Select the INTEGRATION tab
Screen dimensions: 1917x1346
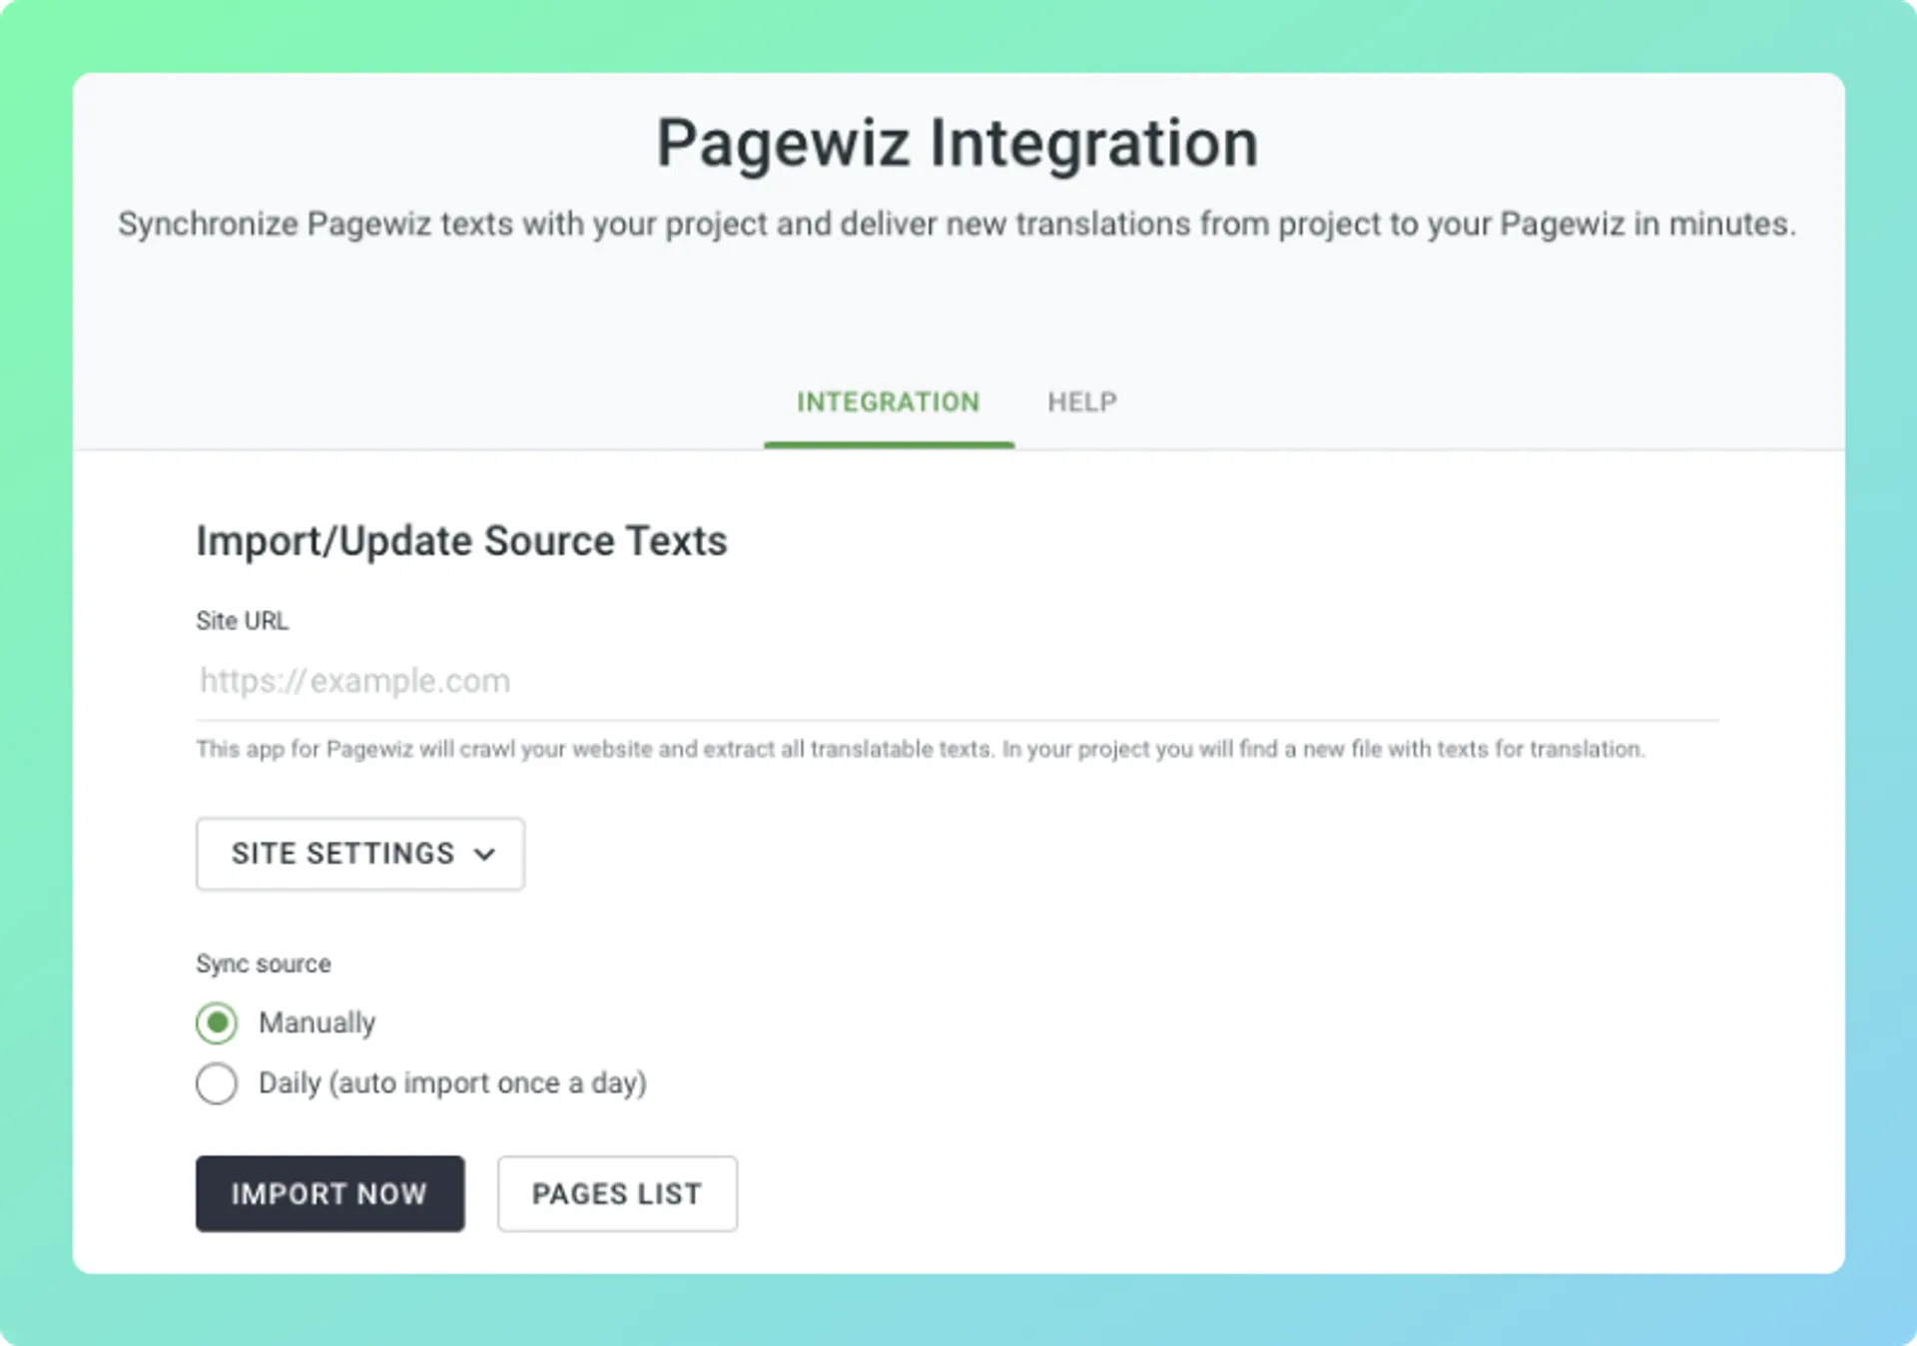point(888,402)
